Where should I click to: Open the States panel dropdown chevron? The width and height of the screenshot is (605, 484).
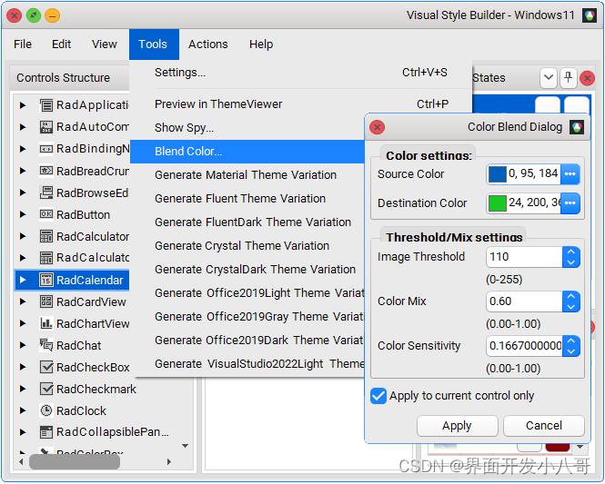549,78
